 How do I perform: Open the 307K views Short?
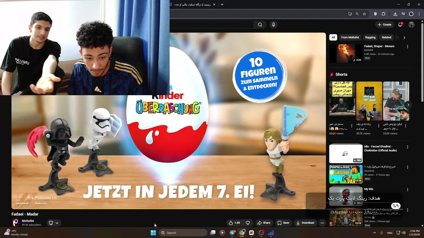click(369, 101)
